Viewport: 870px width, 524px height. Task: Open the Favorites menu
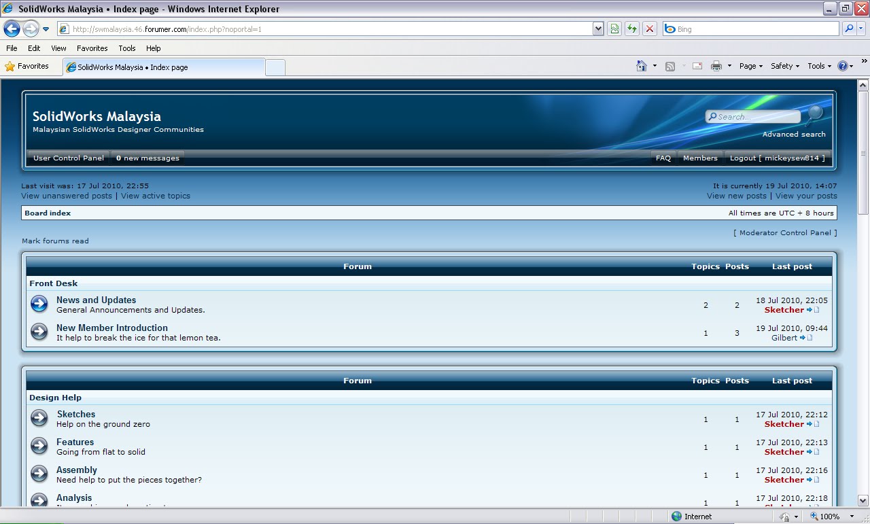pos(92,48)
